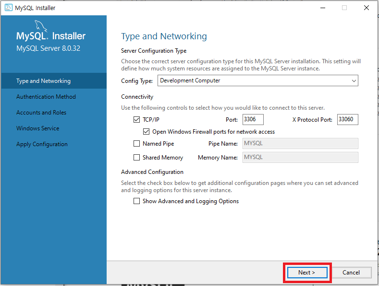Select Windows Service step in sidebar
This screenshot has height=286, width=379.
37,128
